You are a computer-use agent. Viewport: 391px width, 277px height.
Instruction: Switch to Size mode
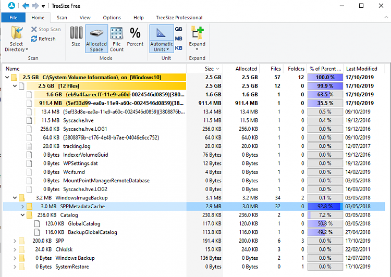point(76,36)
